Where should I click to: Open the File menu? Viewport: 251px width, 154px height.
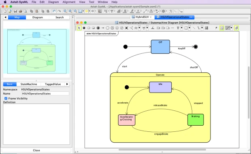tap(34, 2)
